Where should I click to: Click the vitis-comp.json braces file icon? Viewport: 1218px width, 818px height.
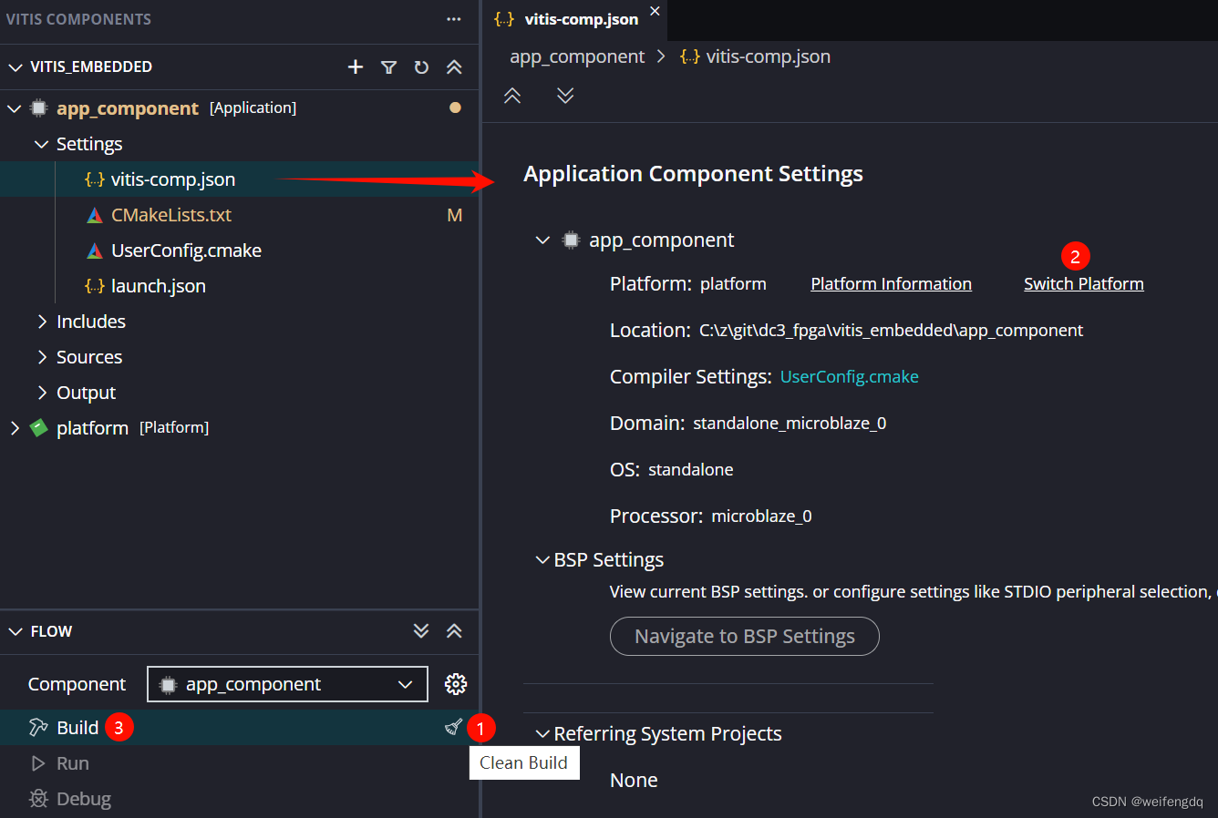pyautogui.click(x=95, y=179)
